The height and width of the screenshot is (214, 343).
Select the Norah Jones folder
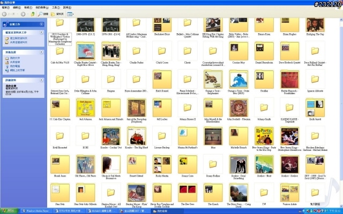coord(60,165)
